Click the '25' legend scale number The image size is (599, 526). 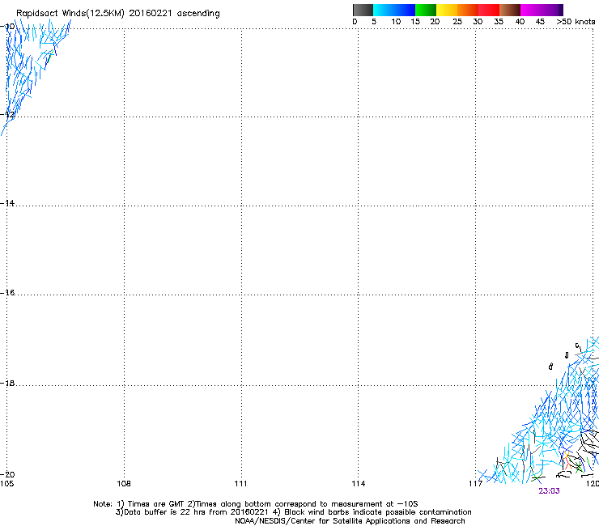(457, 21)
